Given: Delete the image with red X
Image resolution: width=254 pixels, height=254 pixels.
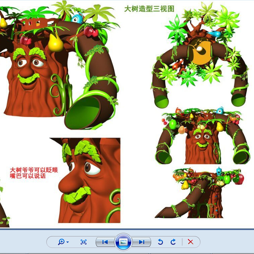Looking at the screenshot, I should [x=190, y=242].
